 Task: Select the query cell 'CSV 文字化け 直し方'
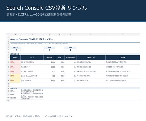click(32, 62)
